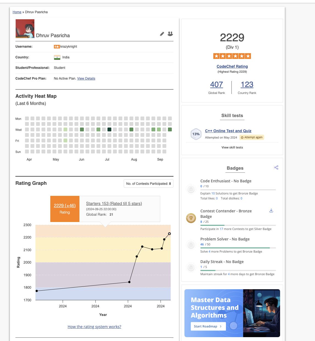Click the friends group icon

[x=170, y=34]
